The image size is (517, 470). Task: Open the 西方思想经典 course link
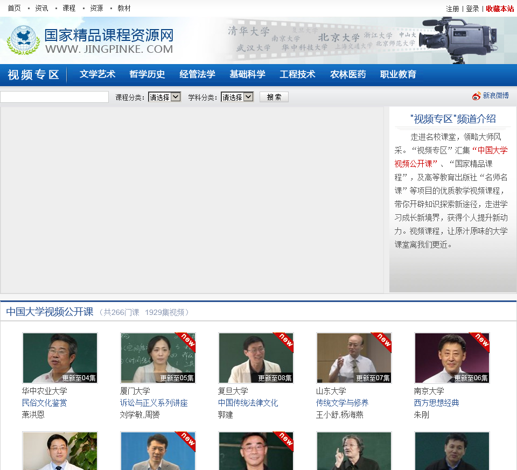[x=437, y=403]
